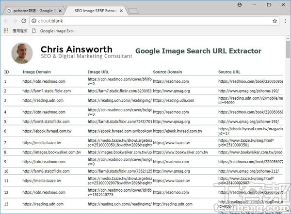Open a new tab with the new tab button

tap(133, 11)
